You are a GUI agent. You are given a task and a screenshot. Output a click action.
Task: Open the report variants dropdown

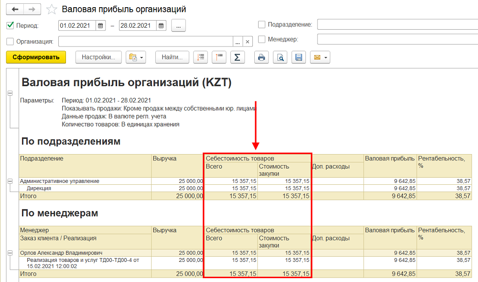tap(136, 57)
